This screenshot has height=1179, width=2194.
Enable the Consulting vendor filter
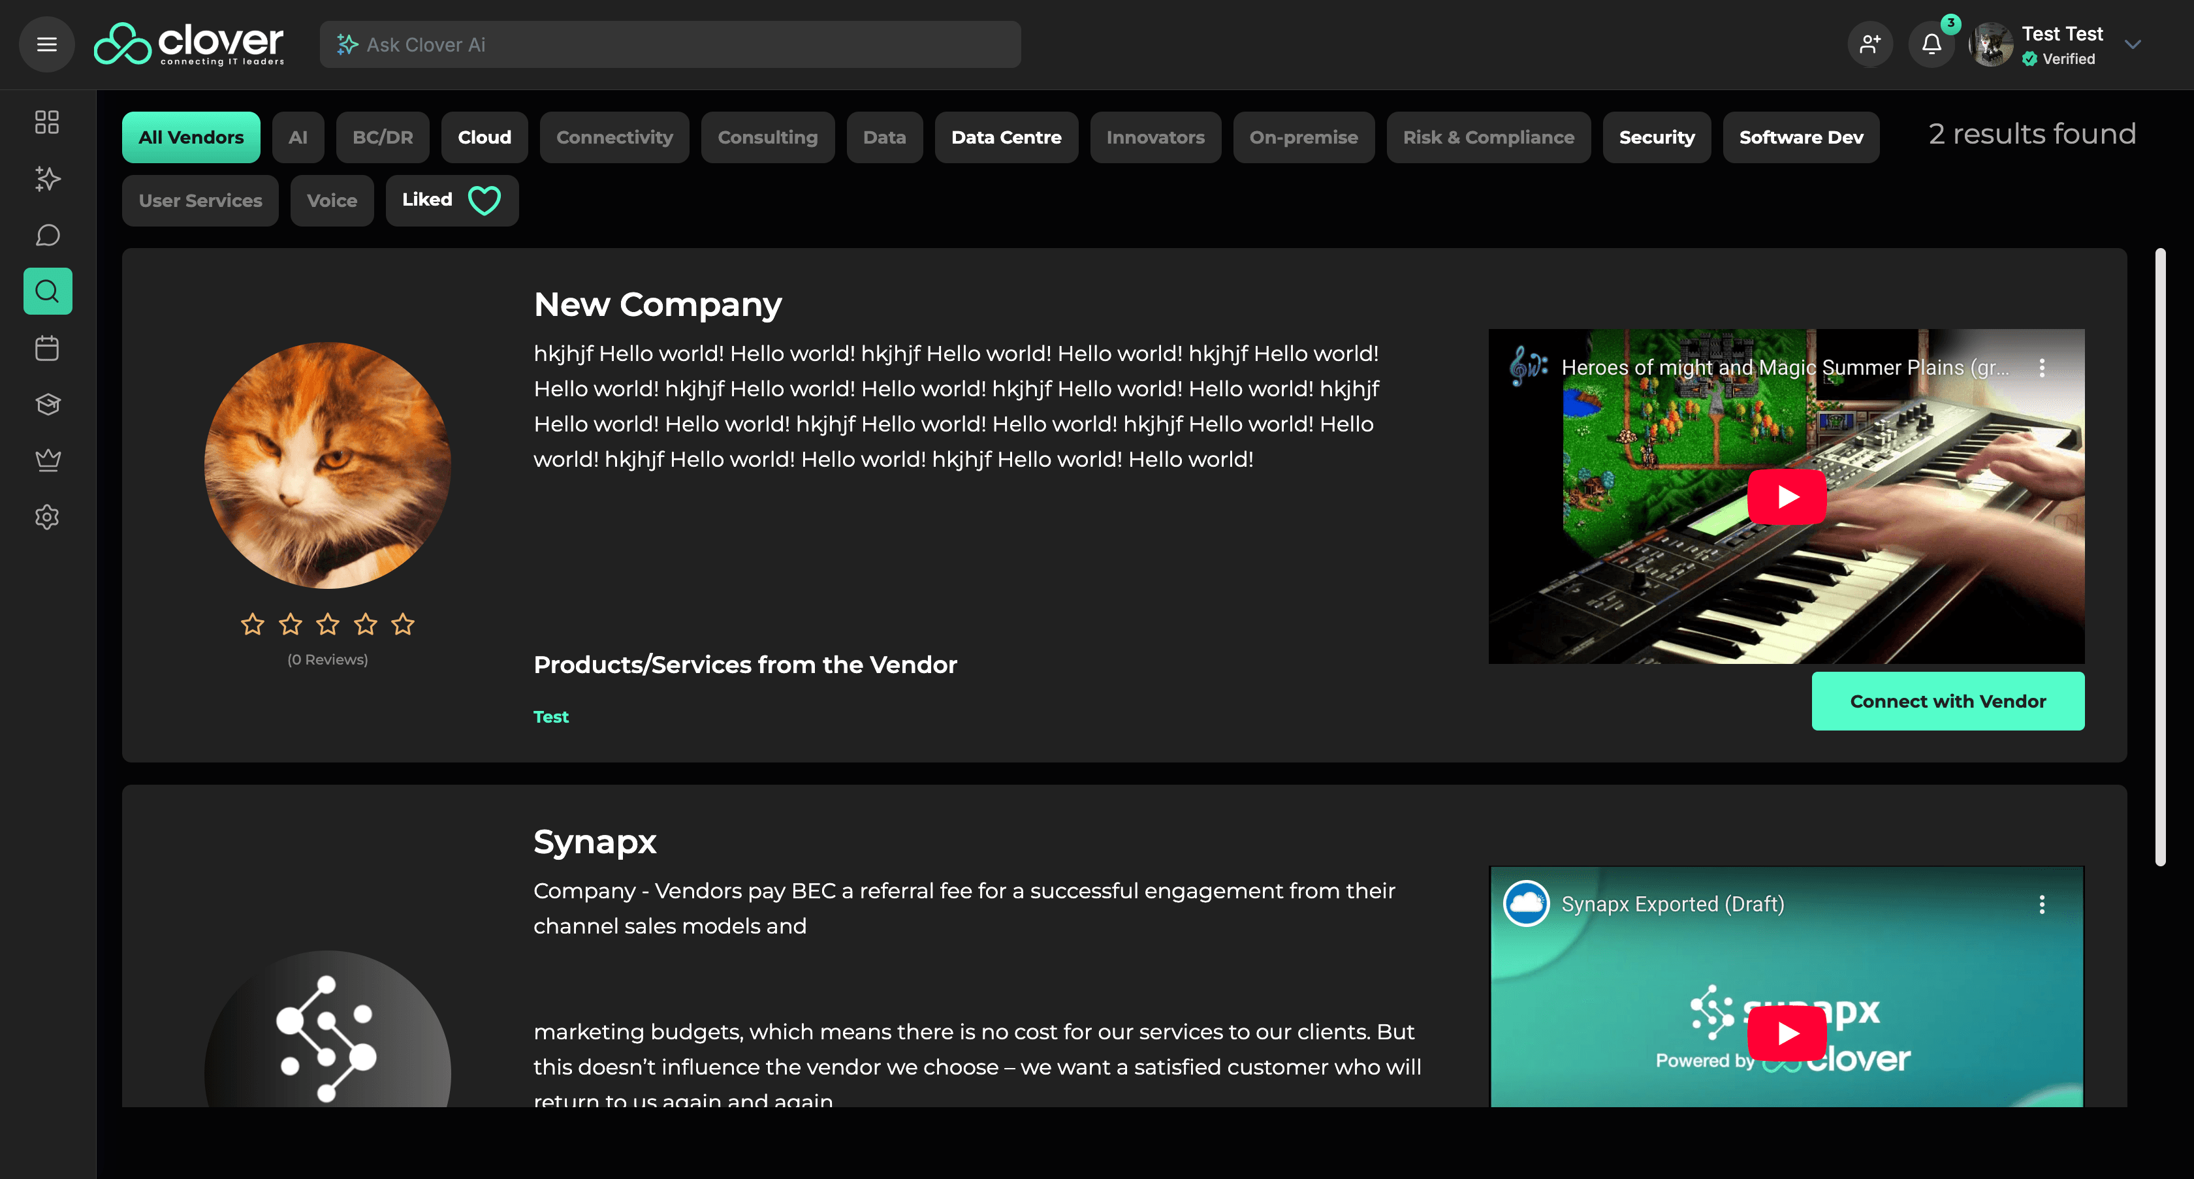767,136
